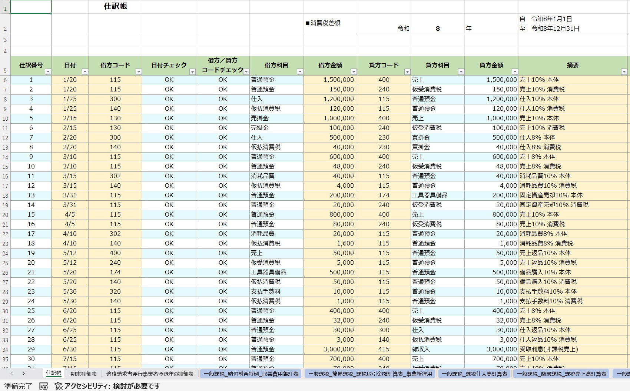Open the 仕訳番号 column filter dropdown

click(48, 72)
